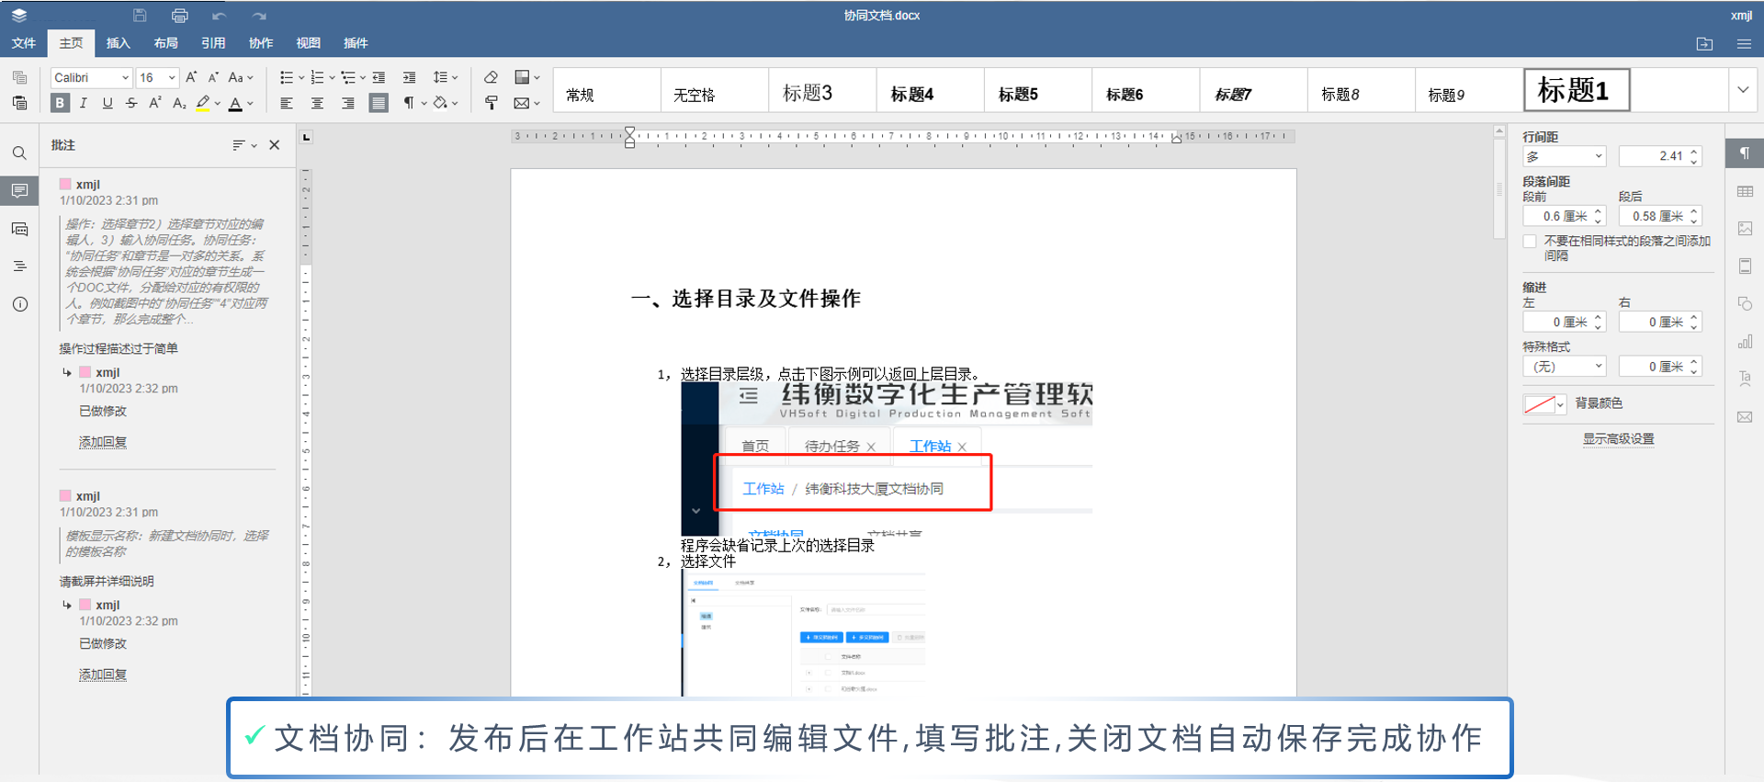The width and height of the screenshot is (1764, 782).
Task: Open the background color swatch picker
Action: (x=1544, y=404)
